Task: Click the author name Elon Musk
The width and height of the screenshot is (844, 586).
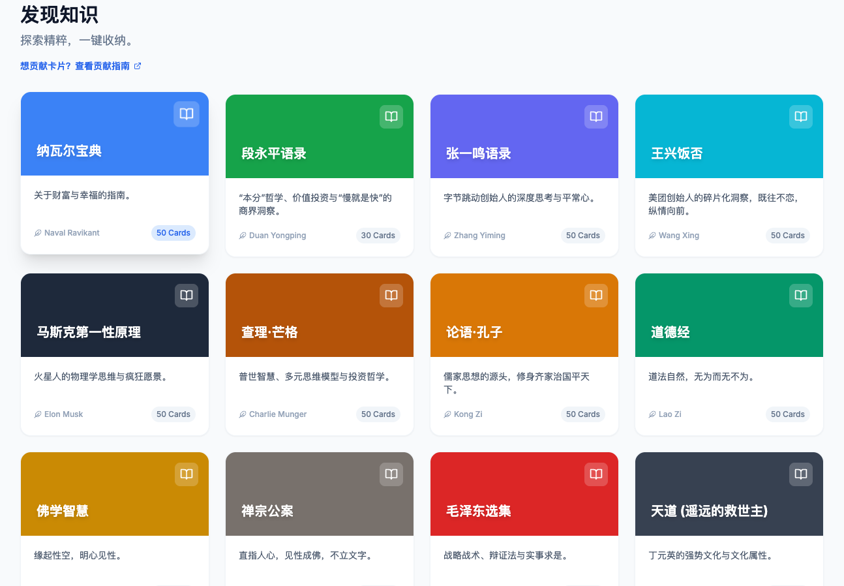Action: coord(64,414)
